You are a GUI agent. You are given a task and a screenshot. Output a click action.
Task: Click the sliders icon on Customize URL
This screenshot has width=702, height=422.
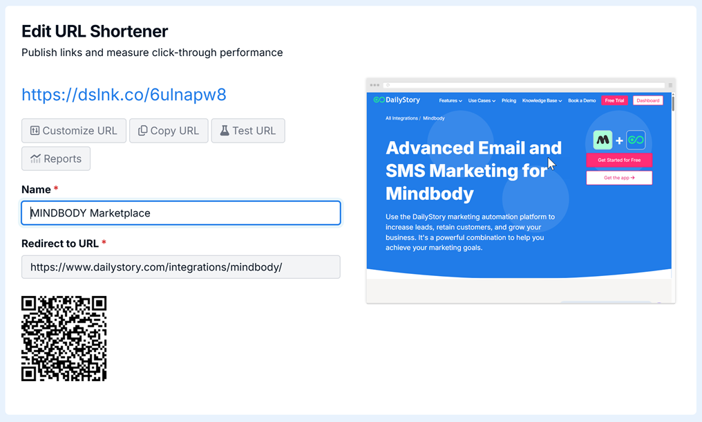tap(35, 131)
